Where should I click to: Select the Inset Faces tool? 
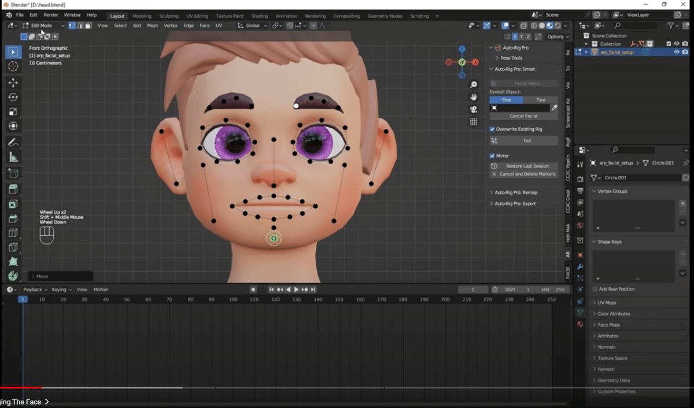13,204
